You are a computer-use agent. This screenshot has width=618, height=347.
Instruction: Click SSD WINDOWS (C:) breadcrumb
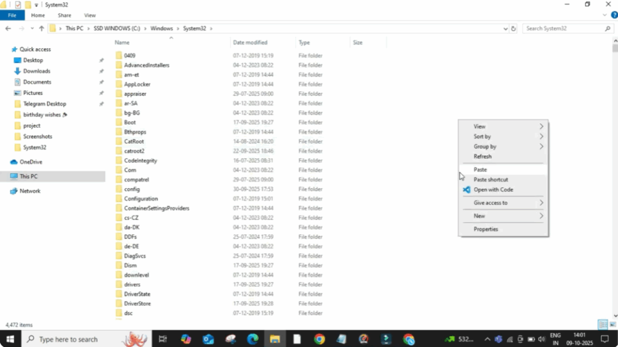click(x=116, y=28)
